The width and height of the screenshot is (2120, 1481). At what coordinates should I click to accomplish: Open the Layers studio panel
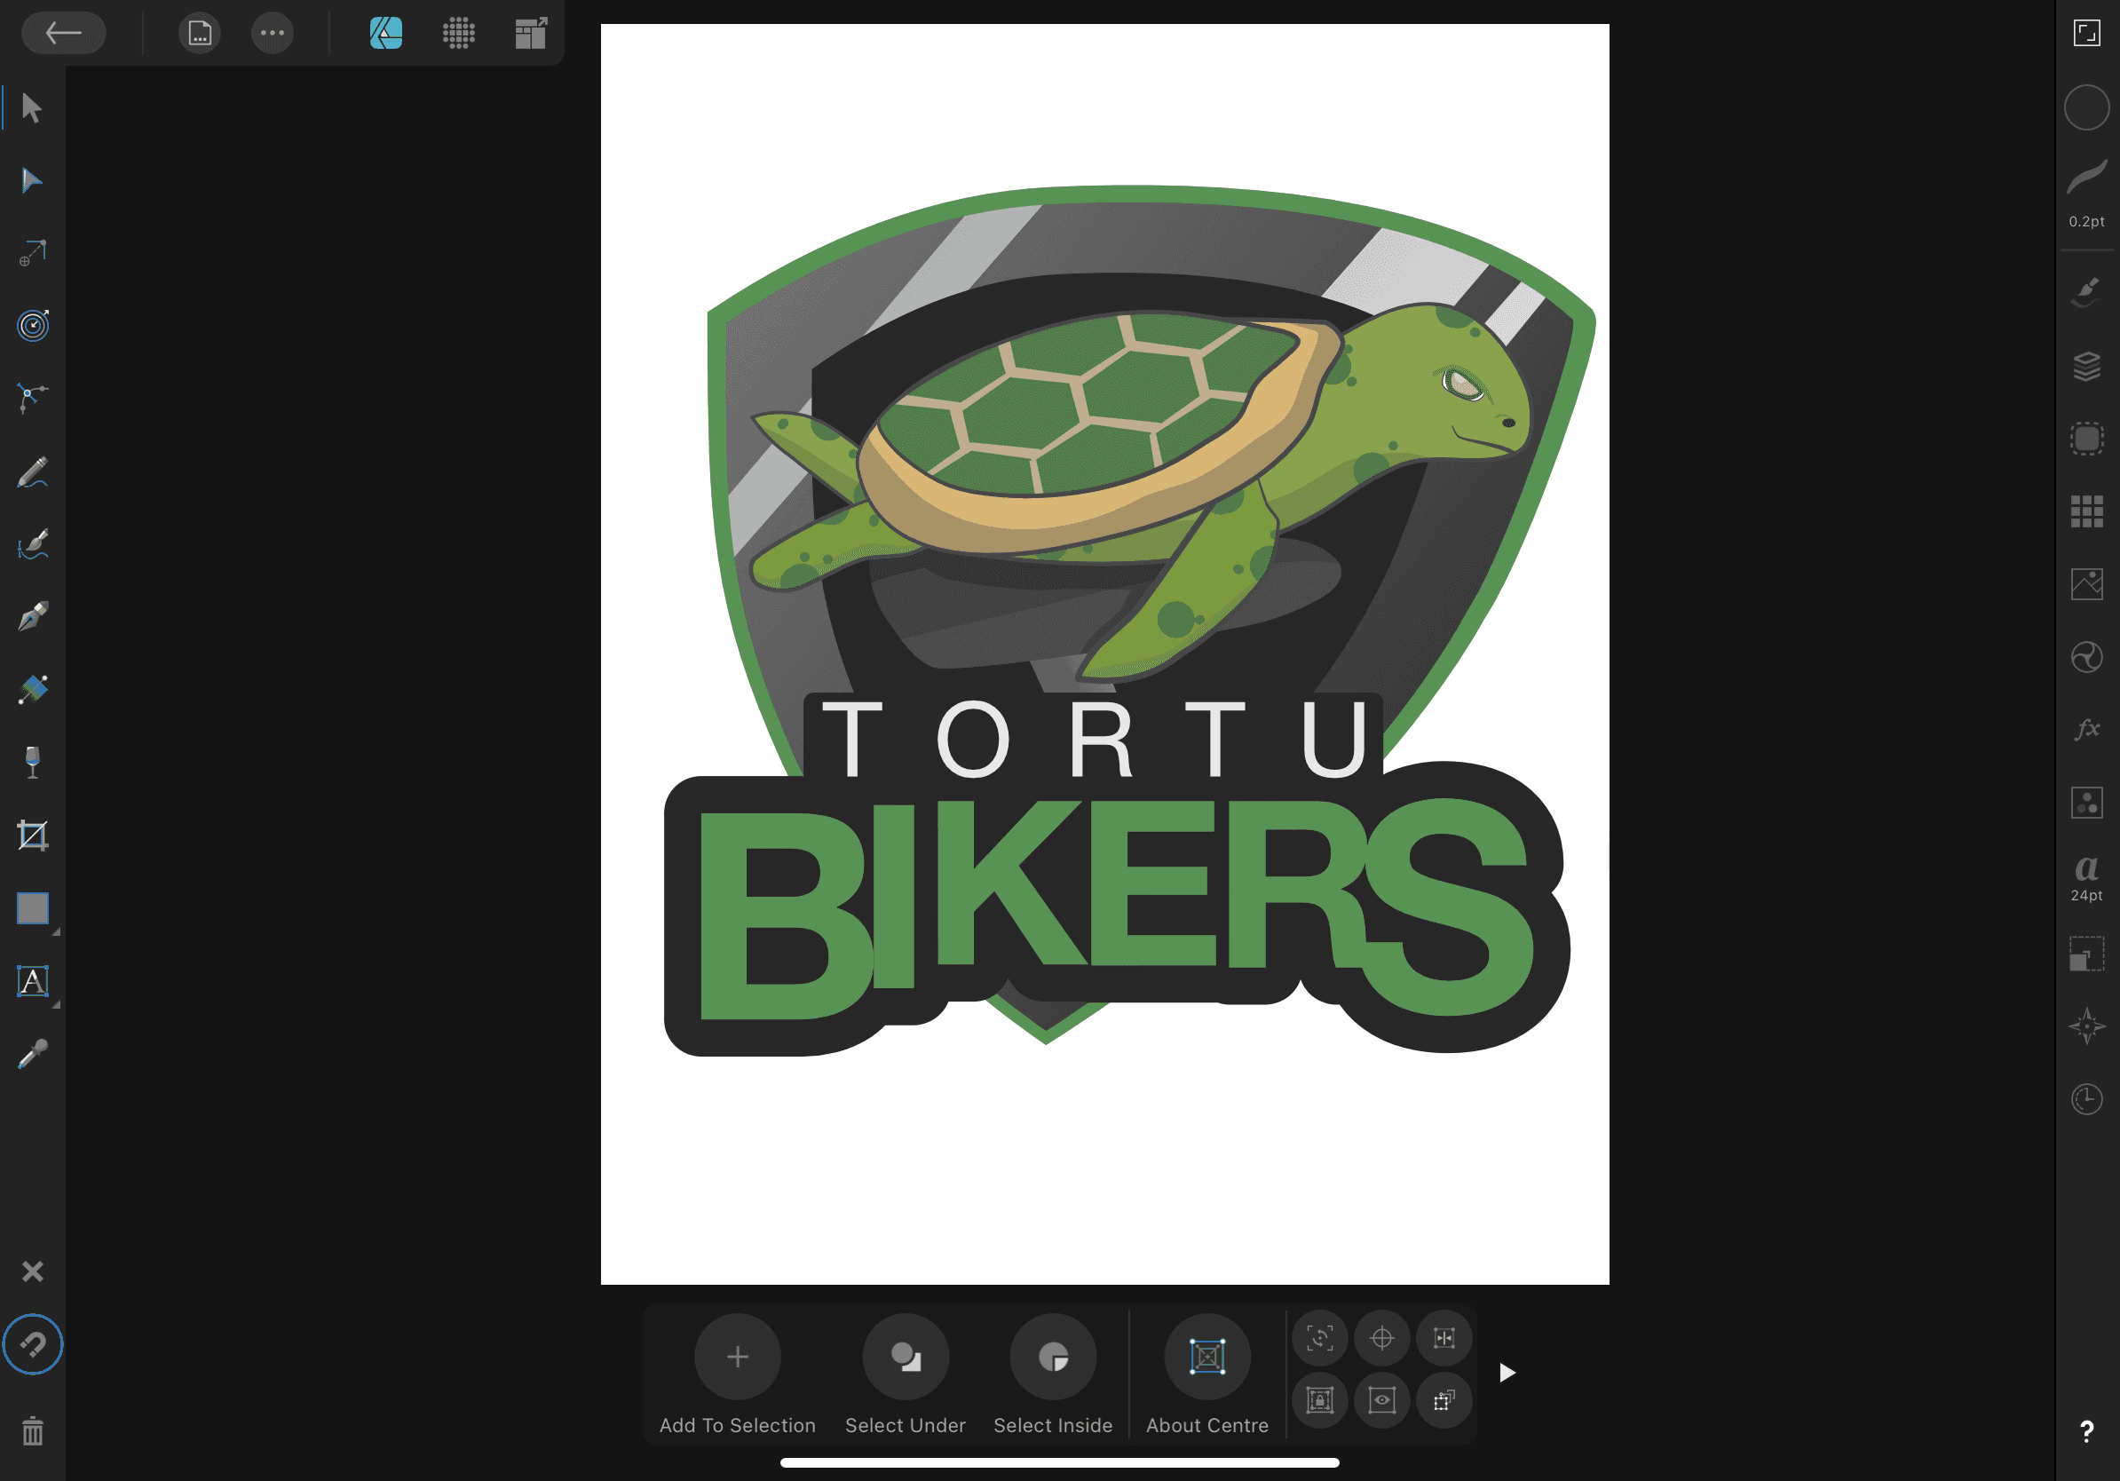point(2087,366)
